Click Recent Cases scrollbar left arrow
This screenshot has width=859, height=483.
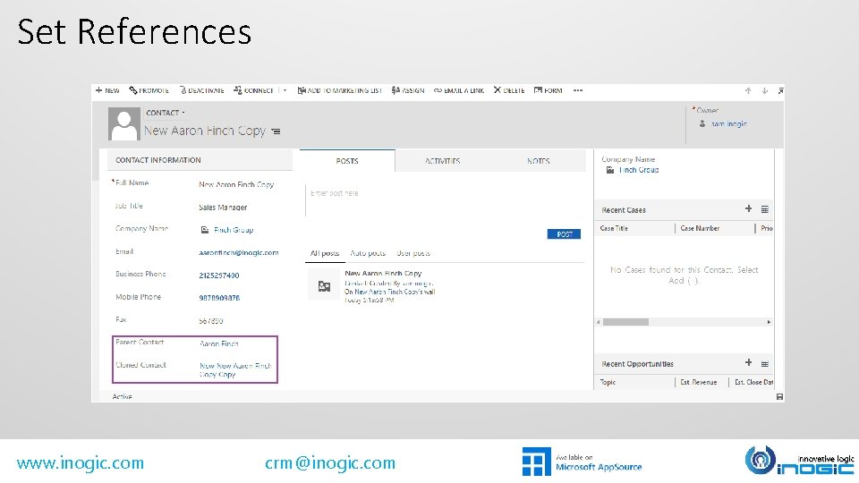click(599, 322)
